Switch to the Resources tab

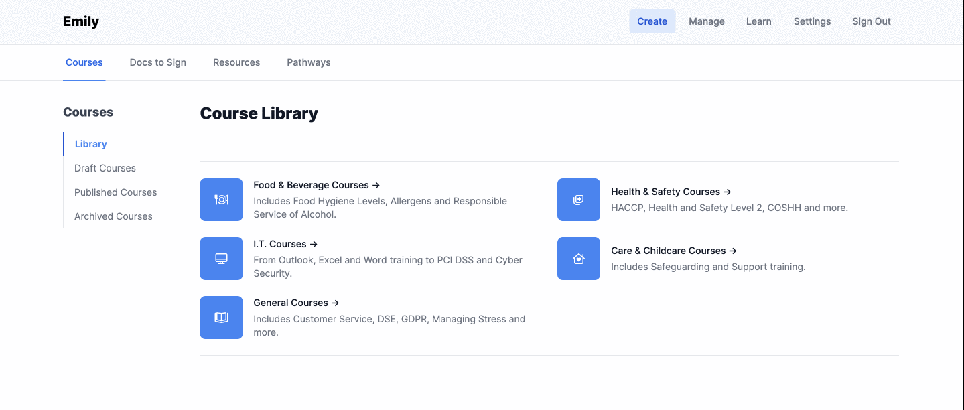(x=236, y=62)
